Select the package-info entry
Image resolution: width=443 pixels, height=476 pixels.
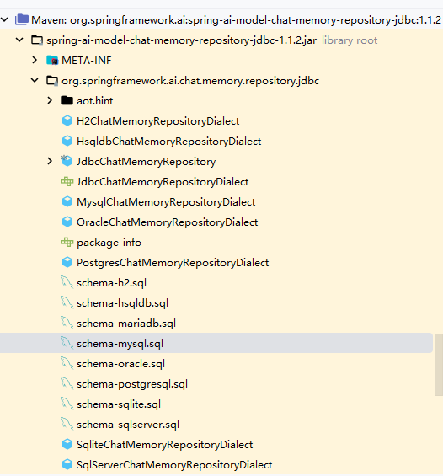[109, 243]
